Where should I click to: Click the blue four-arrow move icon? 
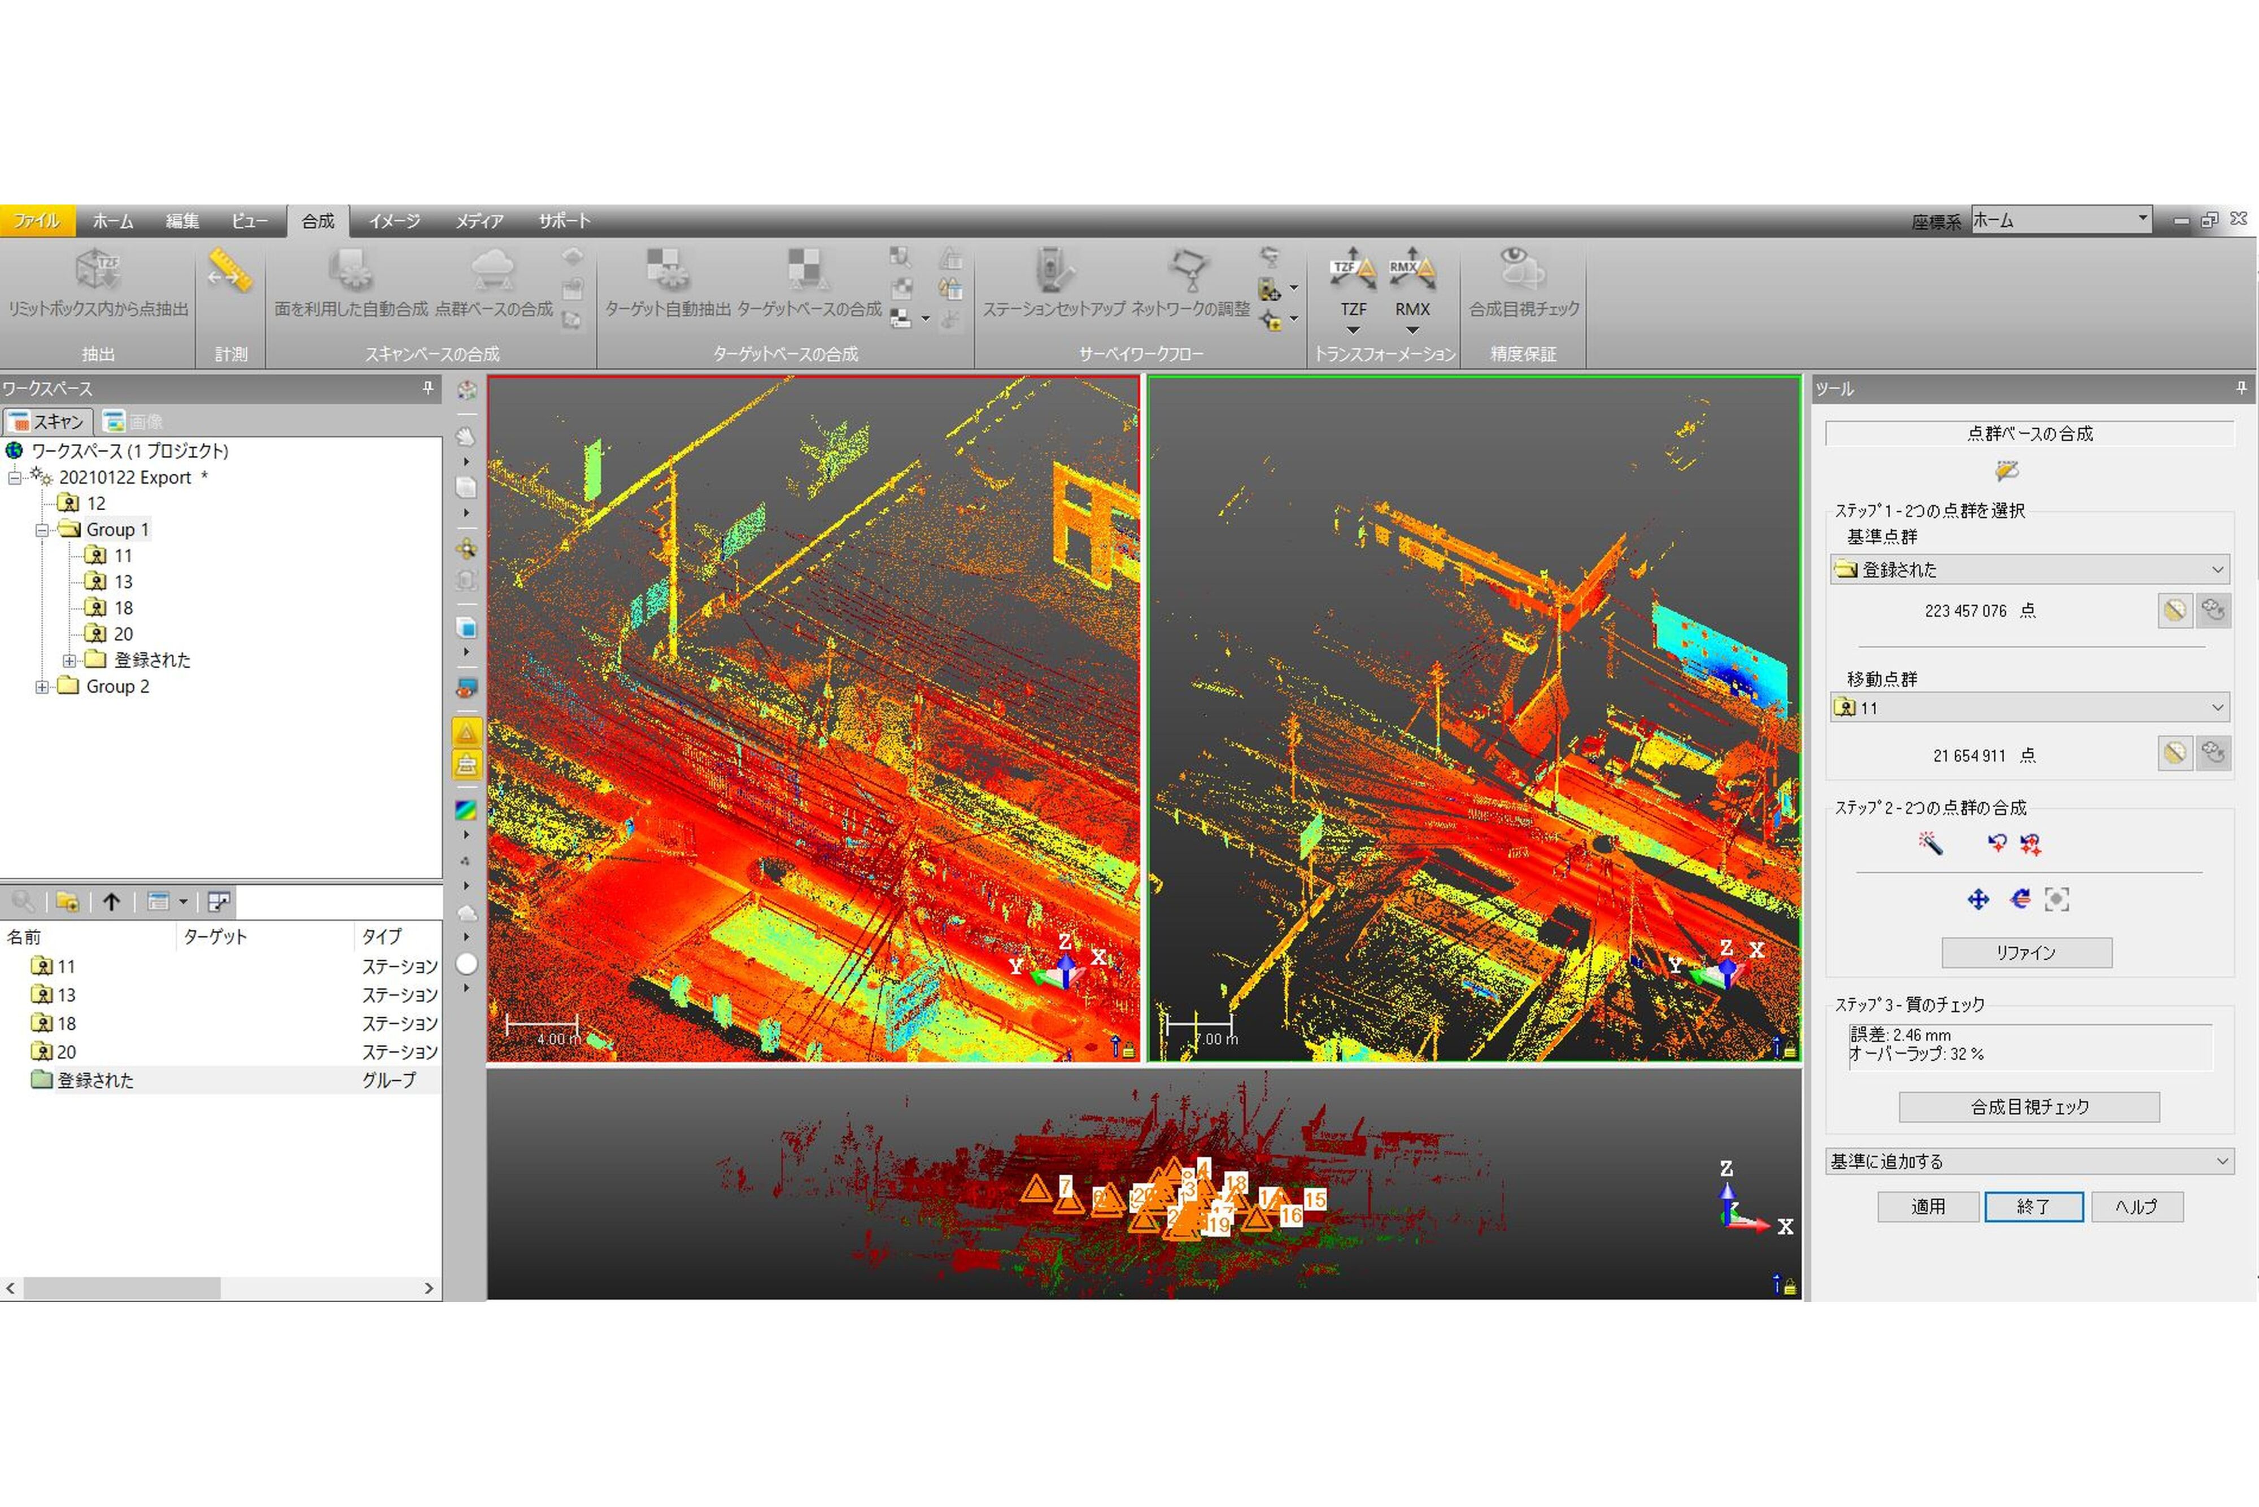(1977, 900)
